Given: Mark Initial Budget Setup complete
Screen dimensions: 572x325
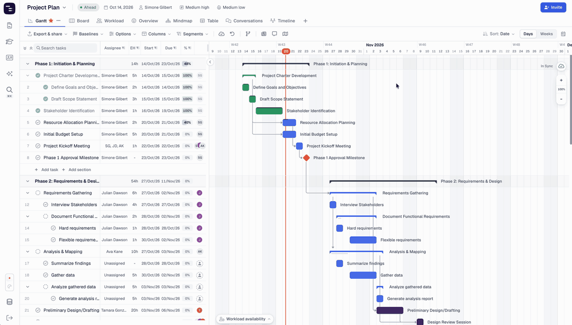Looking at the screenshot, I should pos(38,134).
